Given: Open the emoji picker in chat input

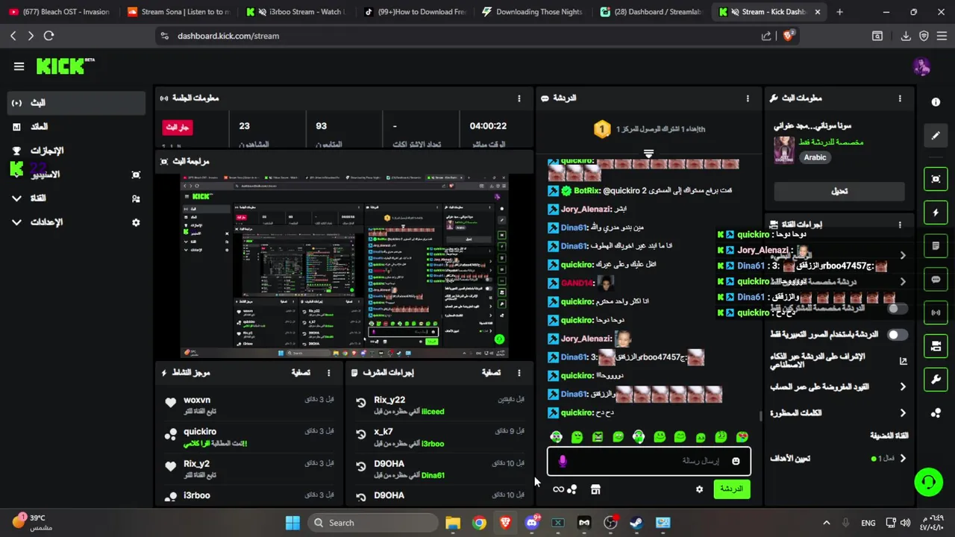Looking at the screenshot, I should [736, 461].
